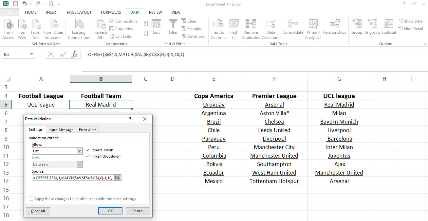The image size is (428, 221).
Task: Open the Relationships tool
Action: (x=334, y=25)
